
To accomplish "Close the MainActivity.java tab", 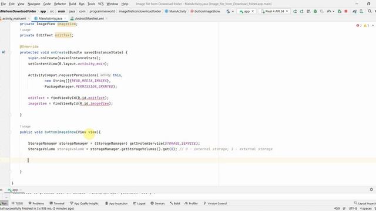I will (65, 18).
